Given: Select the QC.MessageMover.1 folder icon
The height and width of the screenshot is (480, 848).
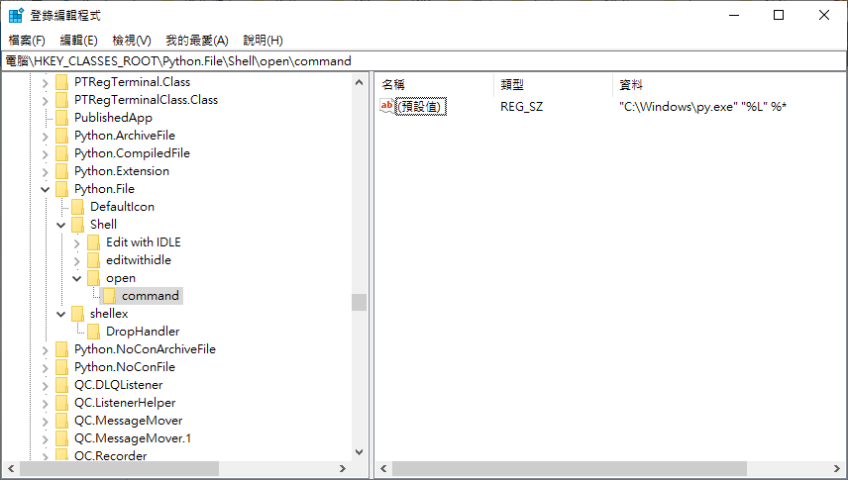Looking at the screenshot, I should [x=62, y=438].
